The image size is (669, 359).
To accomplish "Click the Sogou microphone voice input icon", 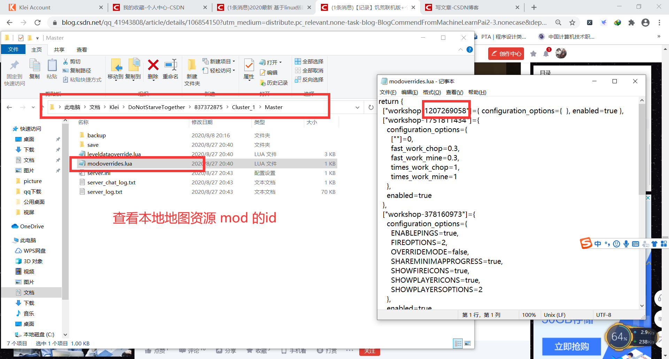I will coord(626,244).
